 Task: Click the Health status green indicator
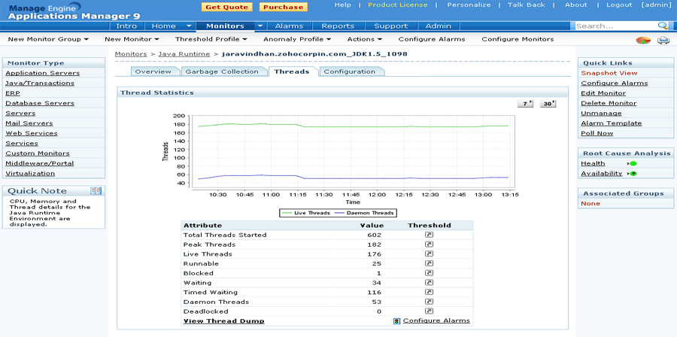tap(632, 163)
